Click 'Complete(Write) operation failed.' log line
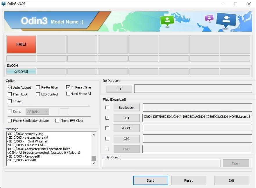Viewport: 256px width, 188px height. pos(39,149)
